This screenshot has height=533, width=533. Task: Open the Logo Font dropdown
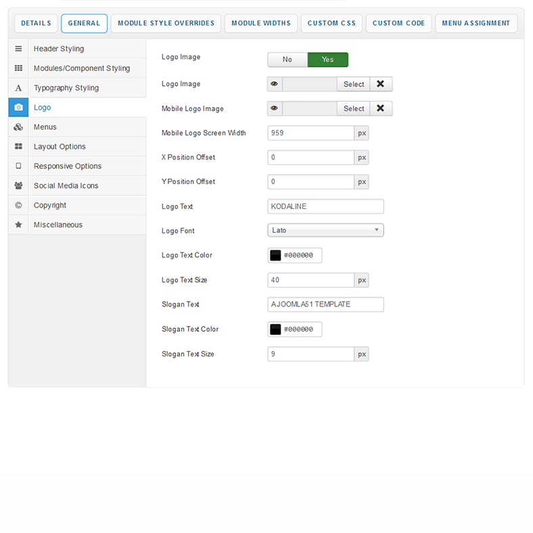coord(325,231)
